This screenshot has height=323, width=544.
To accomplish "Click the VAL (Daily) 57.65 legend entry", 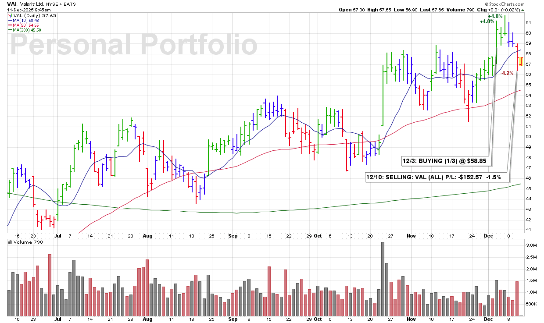I will point(32,15).
